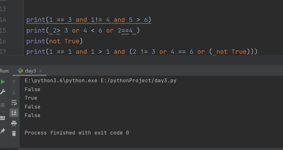Rerun day3 with the green play icon

click(x=3, y=82)
